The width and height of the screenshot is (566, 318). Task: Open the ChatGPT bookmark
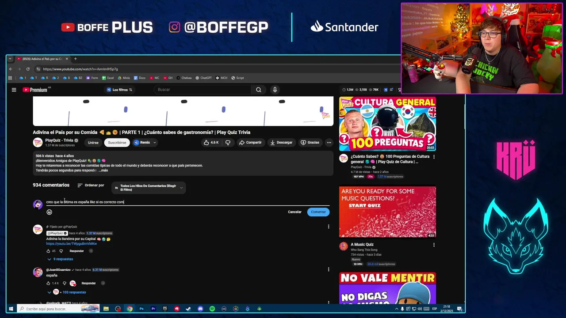(x=203, y=78)
